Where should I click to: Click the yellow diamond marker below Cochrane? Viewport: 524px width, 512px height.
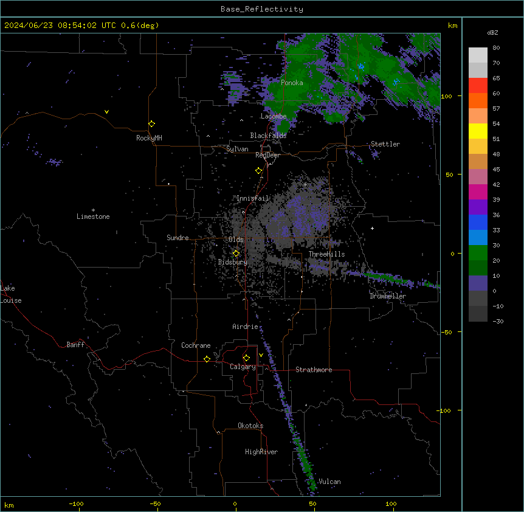point(207,359)
